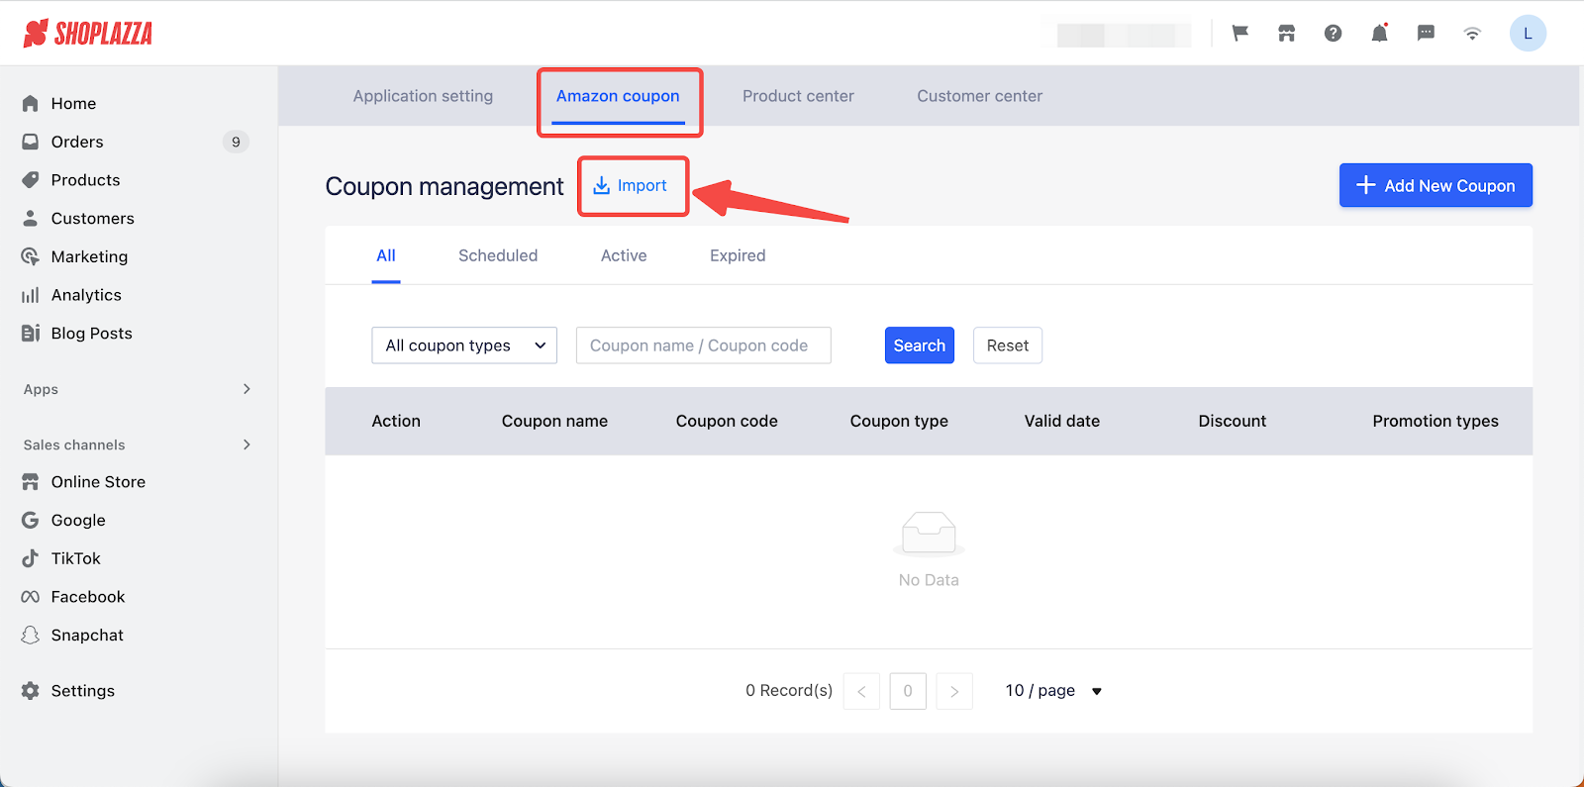Click the wifi signal icon
This screenshot has height=787, width=1584.
pos(1472,34)
